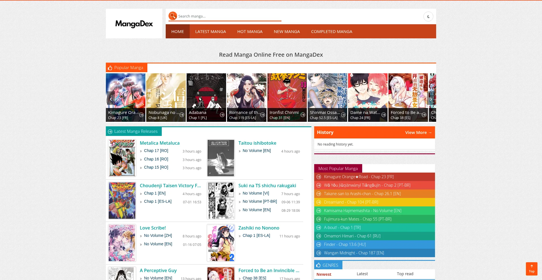Click arrow icon beside Finder Chap 13.6 entry
This screenshot has height=280, width=542.
click(x=319, y=244)
